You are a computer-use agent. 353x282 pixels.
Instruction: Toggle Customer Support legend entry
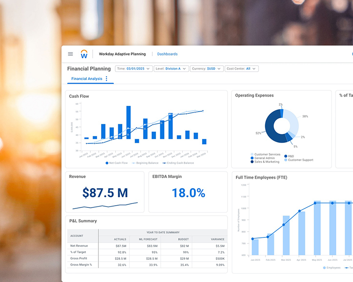coord(299,160)
